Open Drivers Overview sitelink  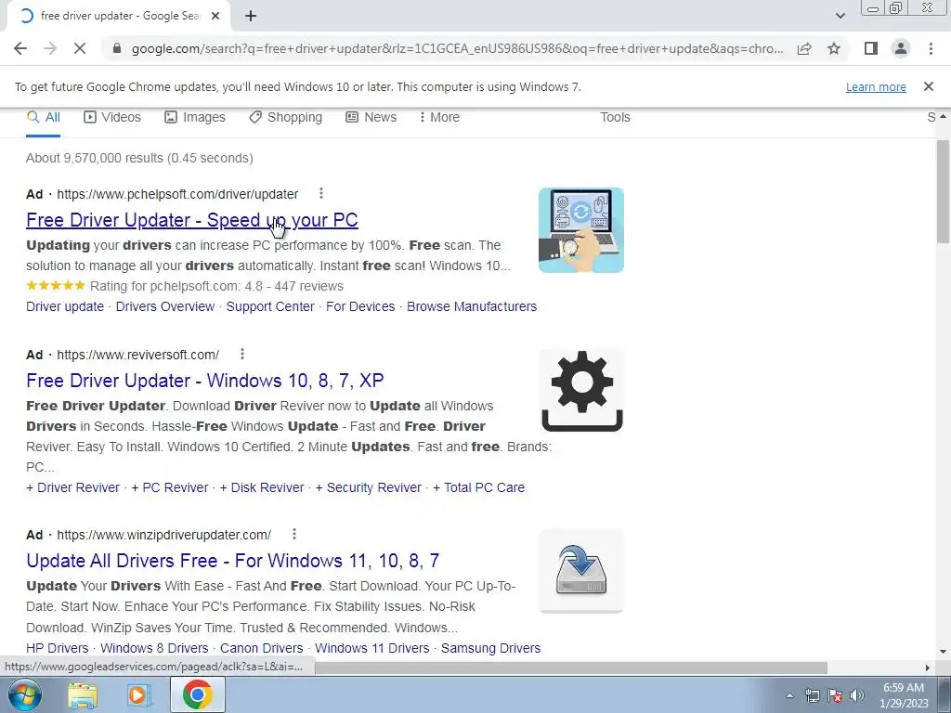165,306
